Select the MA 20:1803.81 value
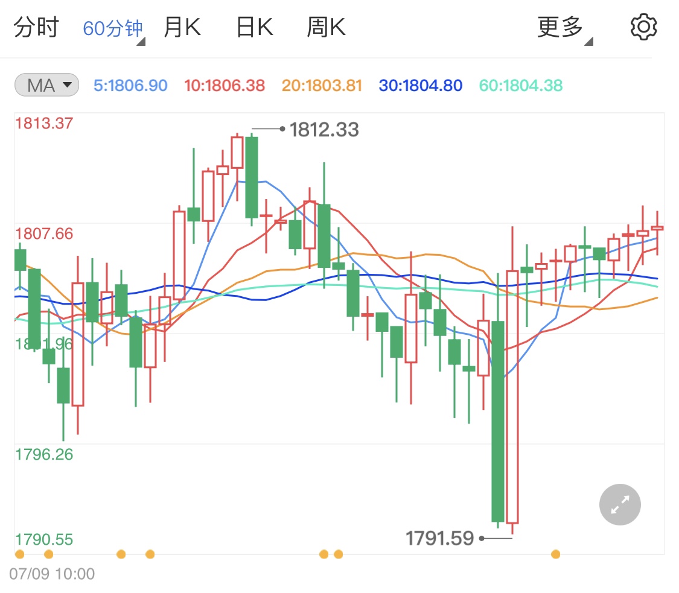The width and height of the screenshot is (679, 593). click(x=322, y=85)
